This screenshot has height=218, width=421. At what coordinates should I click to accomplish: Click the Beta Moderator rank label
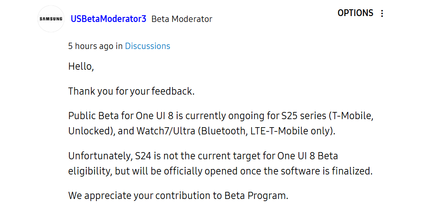point(182,19)
